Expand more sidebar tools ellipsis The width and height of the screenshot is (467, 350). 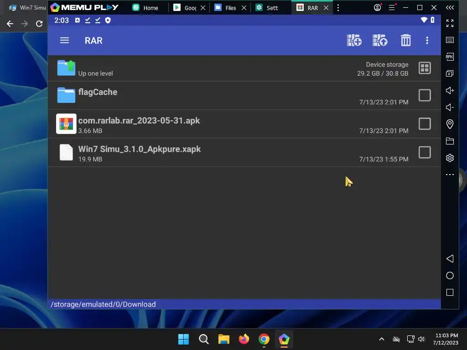tap(450, 175)
